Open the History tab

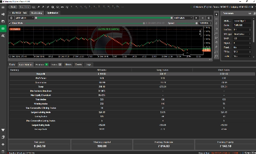point(68,64)
